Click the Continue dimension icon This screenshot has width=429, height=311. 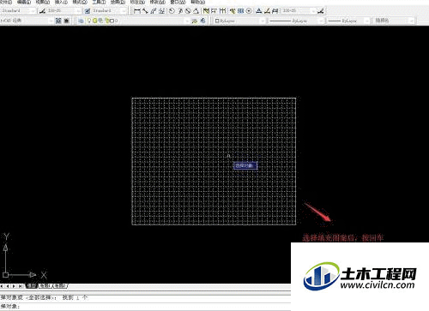(222, 11)
